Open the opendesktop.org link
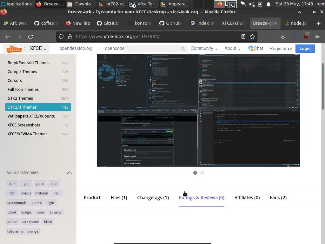This screenshot has width=325, height=244. 76,48
